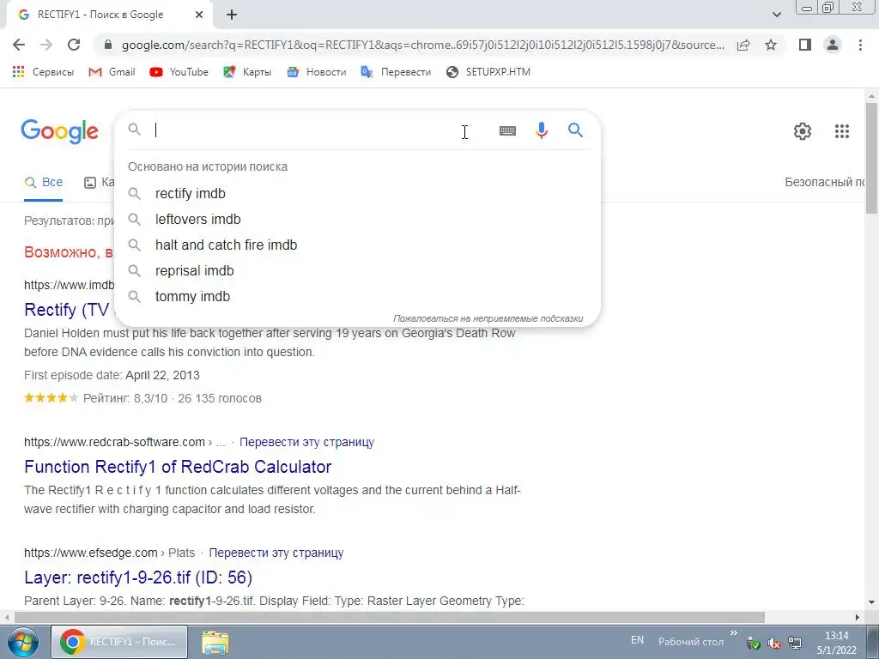Viewport: 879px width, 659px height.
Task: Click the Google logo
Action: (60, 131)
